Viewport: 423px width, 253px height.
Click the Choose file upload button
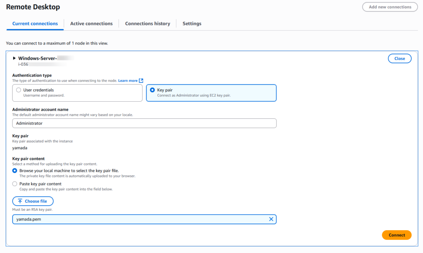coord(33,201)
